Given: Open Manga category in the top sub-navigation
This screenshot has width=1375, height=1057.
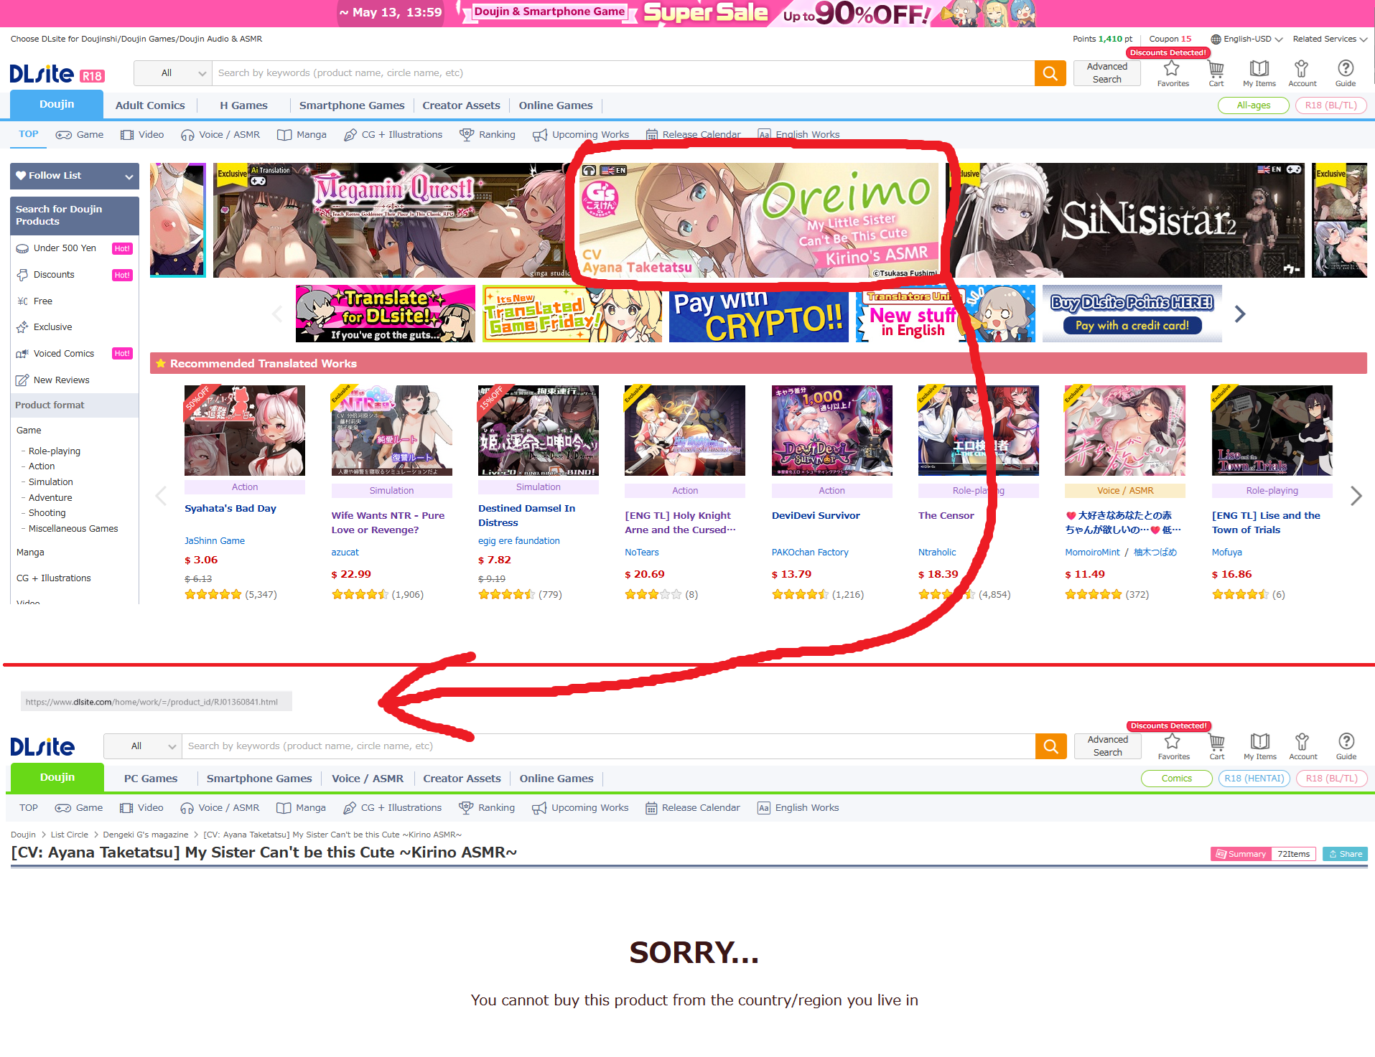Looking at the screenshot, I should [x=302, y=134].
